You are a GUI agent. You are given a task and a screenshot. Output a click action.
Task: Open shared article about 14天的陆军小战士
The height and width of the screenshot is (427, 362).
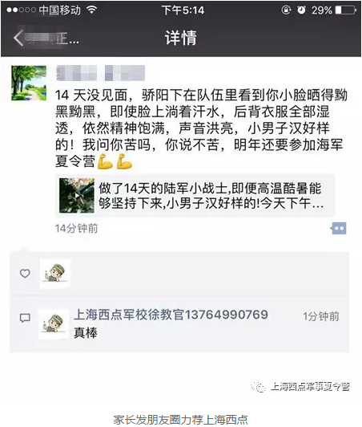(195, 195)
